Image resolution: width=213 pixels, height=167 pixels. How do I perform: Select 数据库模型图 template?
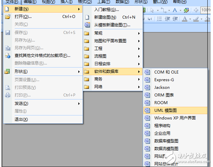(x=166, y=141)
